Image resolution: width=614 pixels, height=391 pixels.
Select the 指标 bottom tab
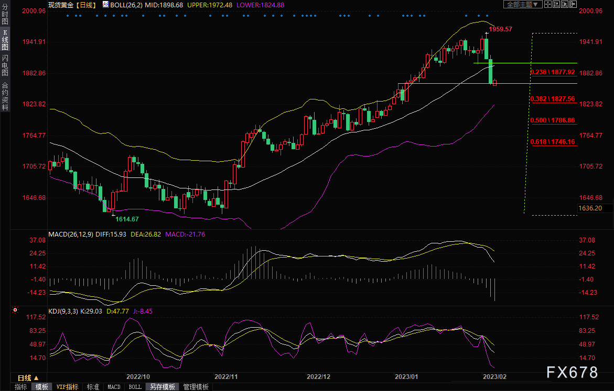point(21,387)
